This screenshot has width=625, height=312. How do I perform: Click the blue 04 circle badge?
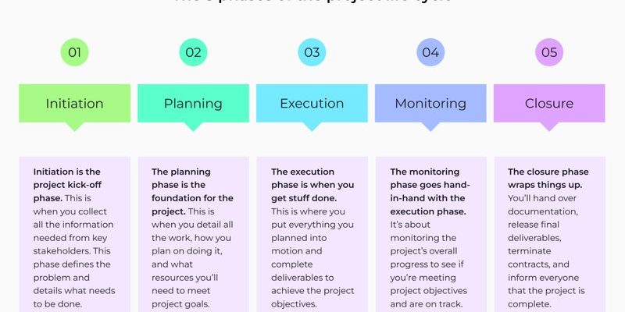pyautogui.click(x=430, y=52)
